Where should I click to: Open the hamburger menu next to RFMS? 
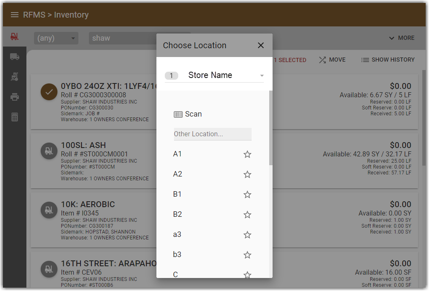pos(15,14)
